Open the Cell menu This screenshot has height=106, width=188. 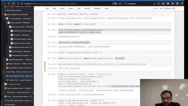79,9
